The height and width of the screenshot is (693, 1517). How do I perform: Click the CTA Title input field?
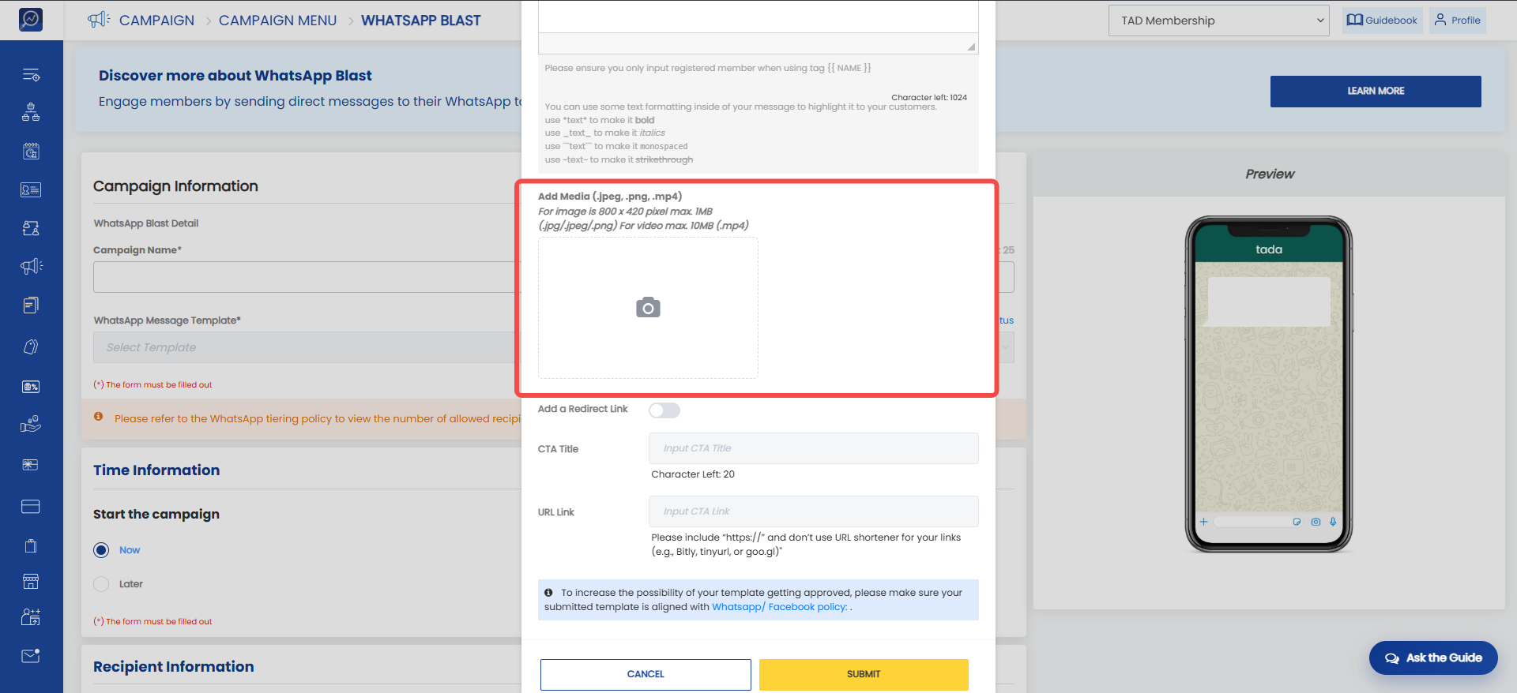[814, 448]
